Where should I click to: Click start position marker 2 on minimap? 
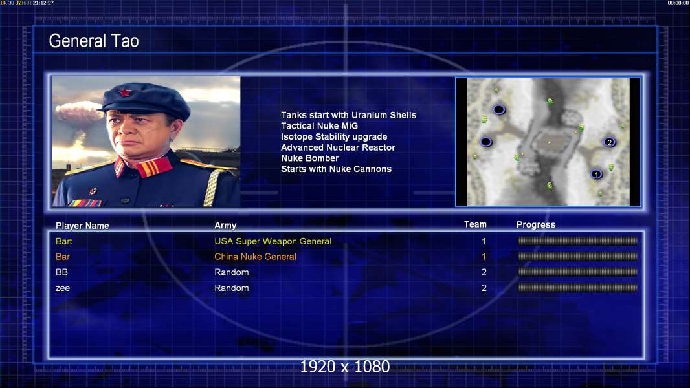[x=609, y=142]
